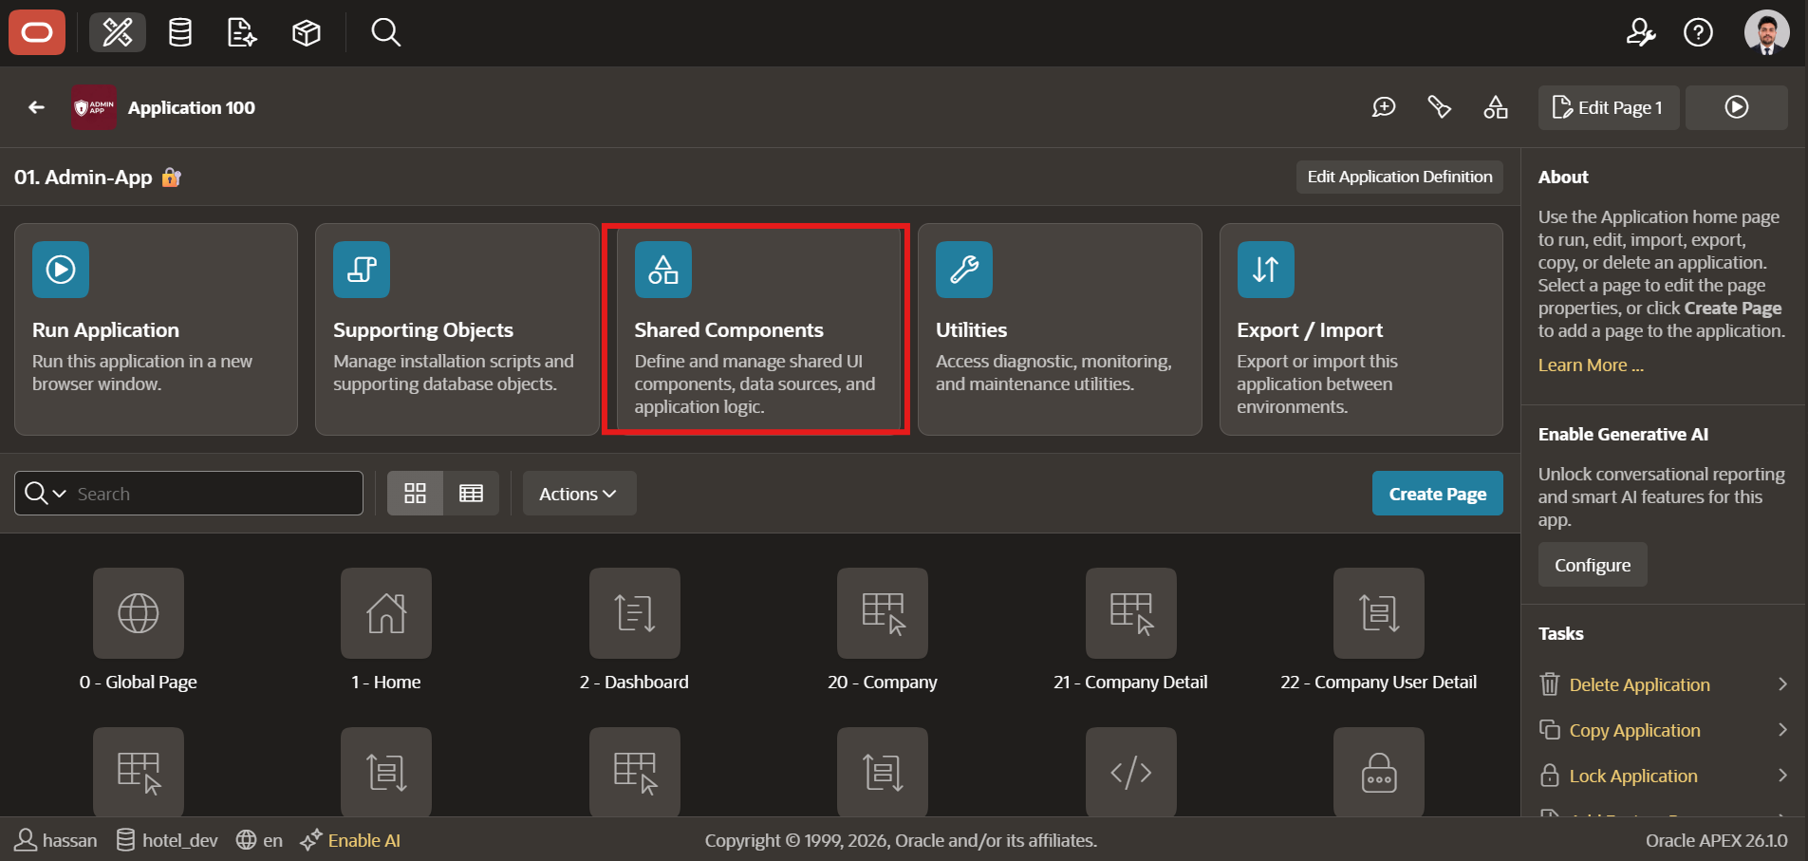Open the App Builder menu icon

point(118,32)
